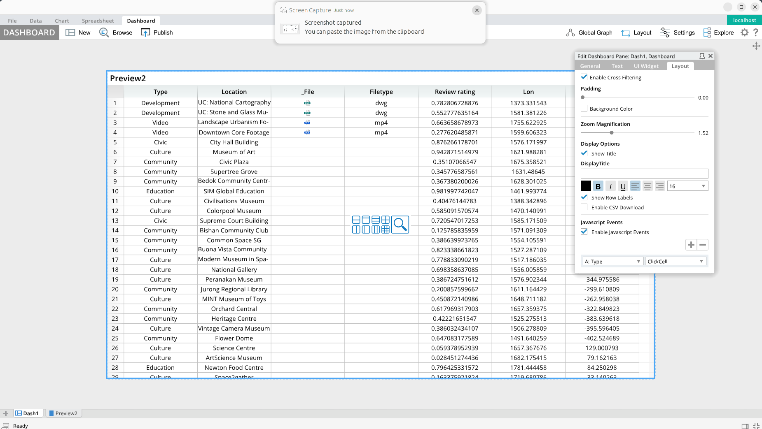Switch to the UI Widget tab
This screenshot has width=762, height=429.
pos(646,66)
